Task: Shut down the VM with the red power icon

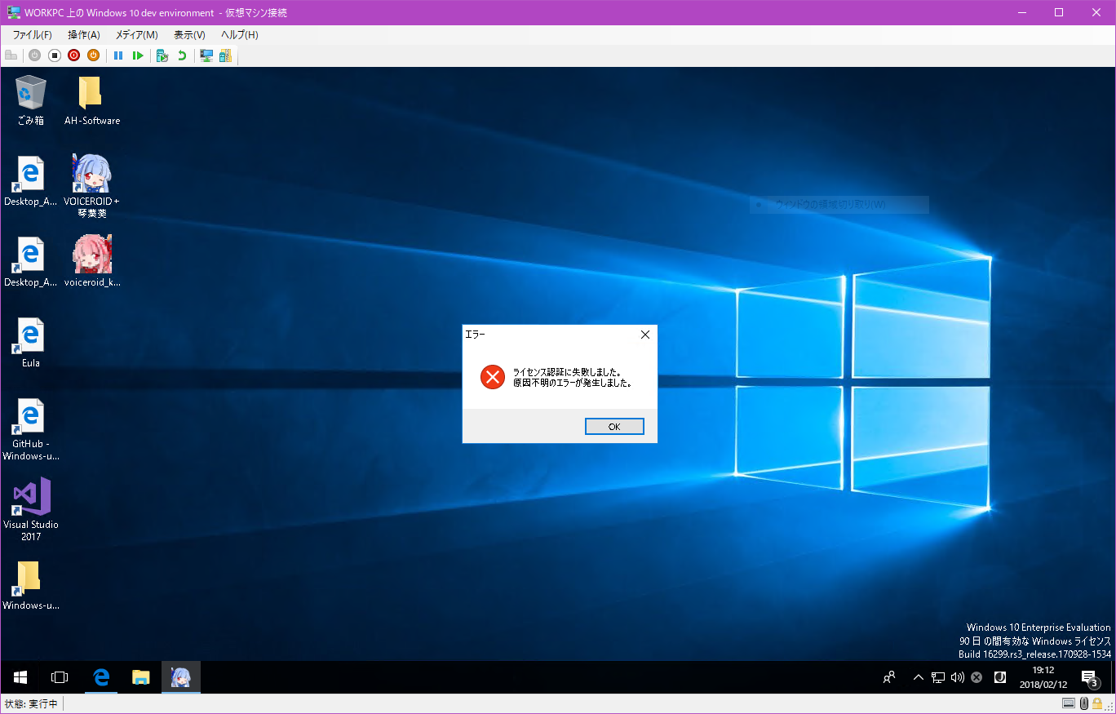Action: click(x=73, y=55)
